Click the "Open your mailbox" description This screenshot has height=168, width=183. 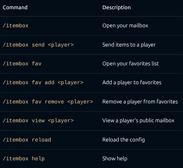125,26
